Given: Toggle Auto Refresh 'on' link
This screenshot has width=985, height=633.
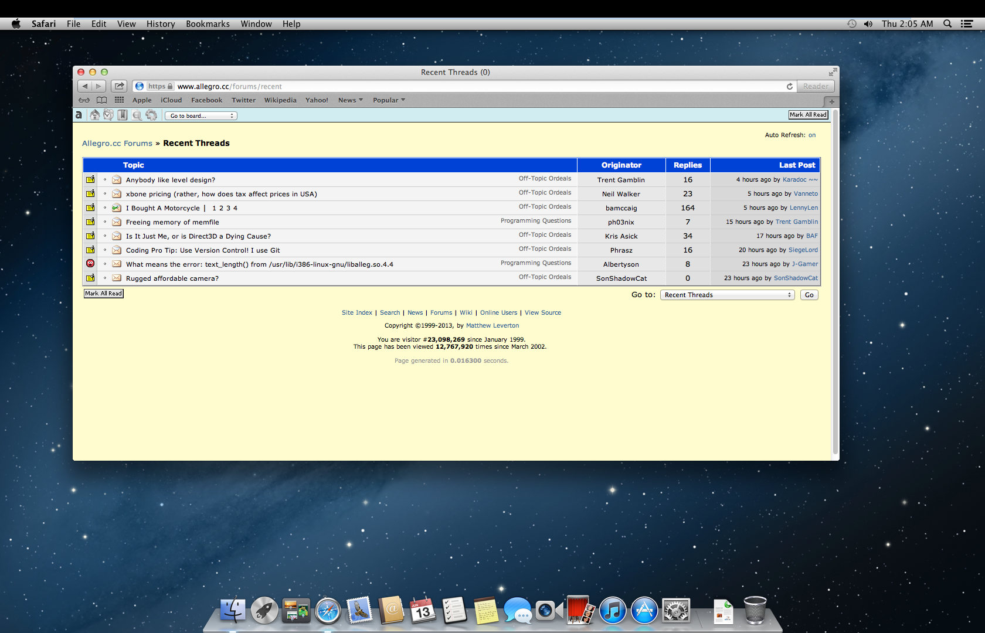Looking at the screenshot, I should point(811,135).
